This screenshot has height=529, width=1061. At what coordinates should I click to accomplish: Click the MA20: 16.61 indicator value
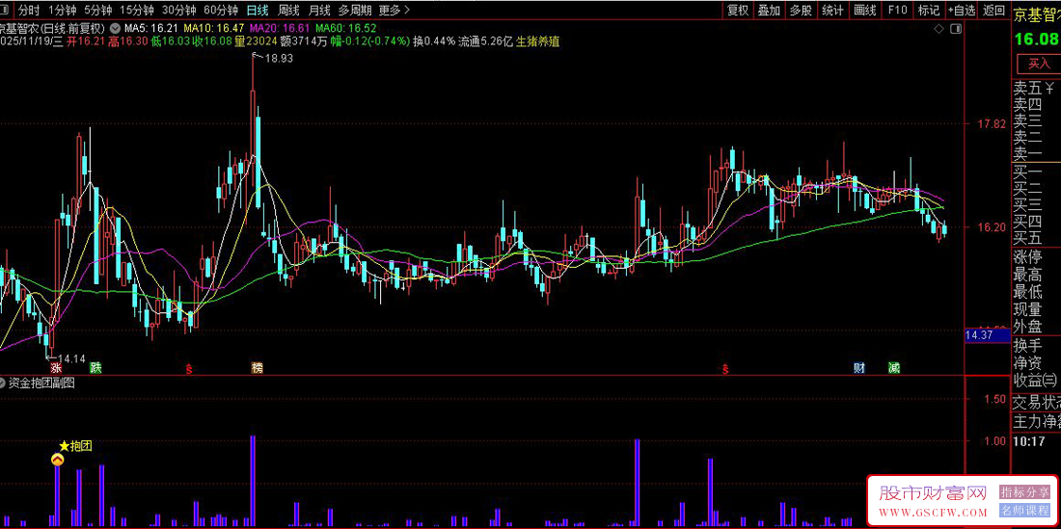[280, 28]
